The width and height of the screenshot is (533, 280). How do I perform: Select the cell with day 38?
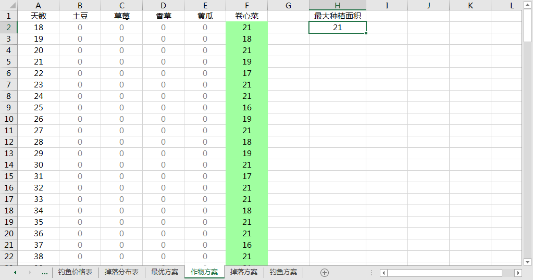coord(38,256)
